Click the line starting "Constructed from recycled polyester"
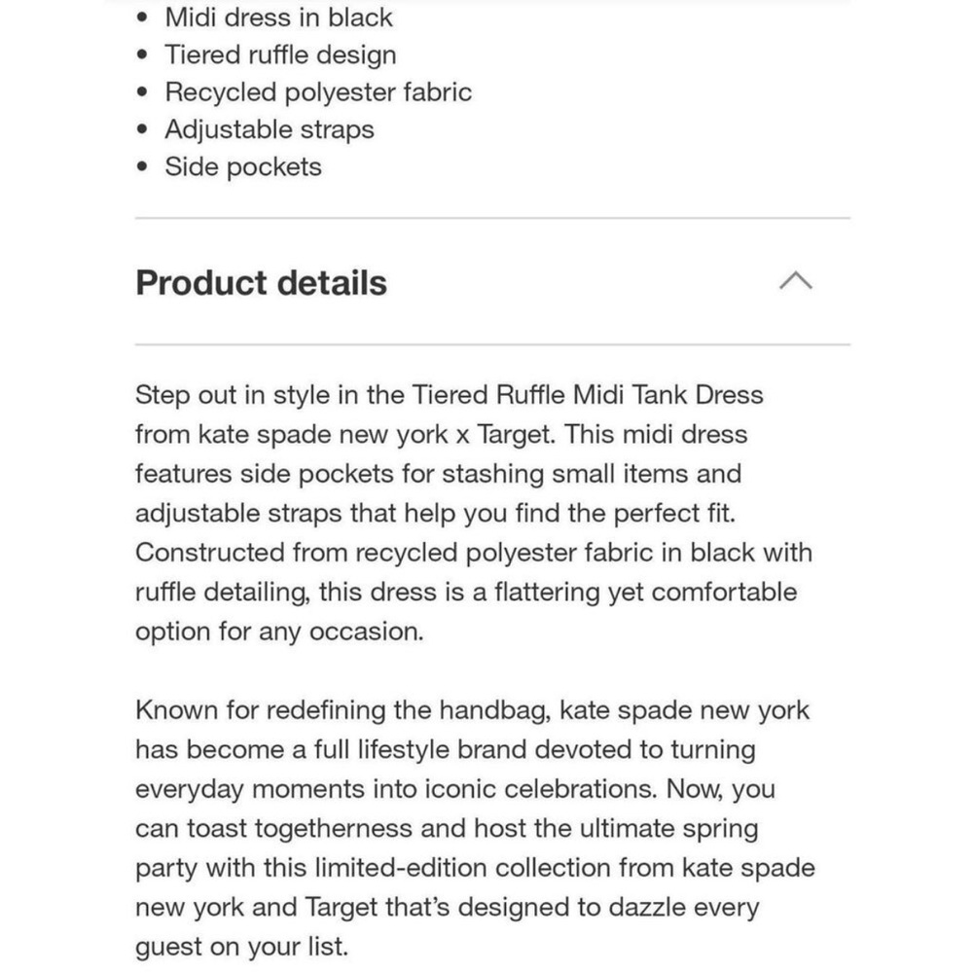Image resolution: width=973 pixels, height=973 pixels. click(x=473, y=553)
